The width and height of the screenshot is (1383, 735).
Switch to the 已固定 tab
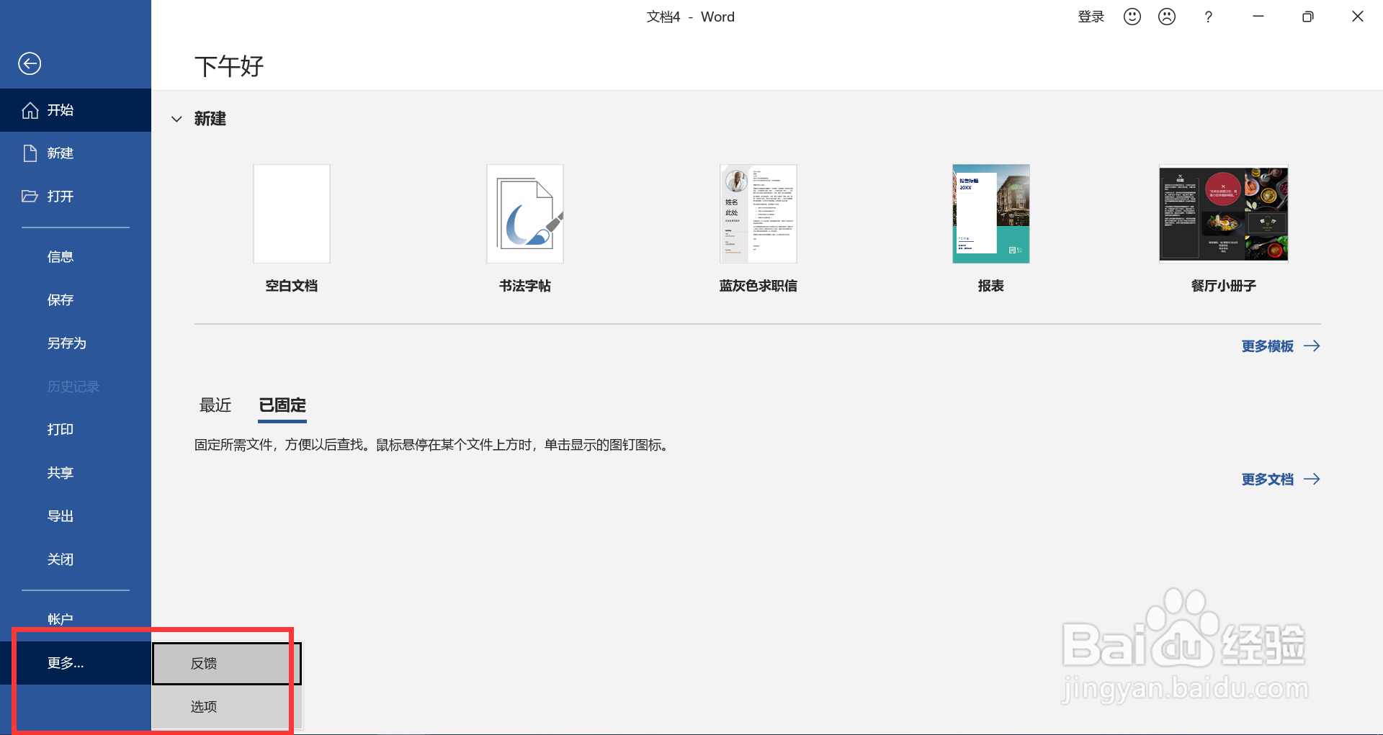tap(282, 405)
